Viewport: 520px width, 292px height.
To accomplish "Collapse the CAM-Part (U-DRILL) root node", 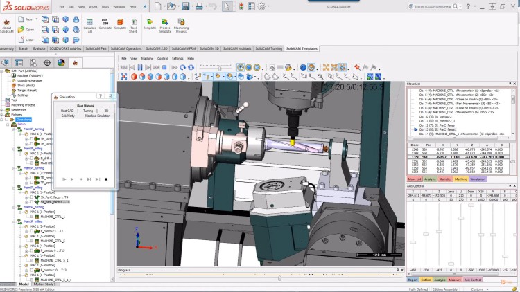I will (1, 71).
